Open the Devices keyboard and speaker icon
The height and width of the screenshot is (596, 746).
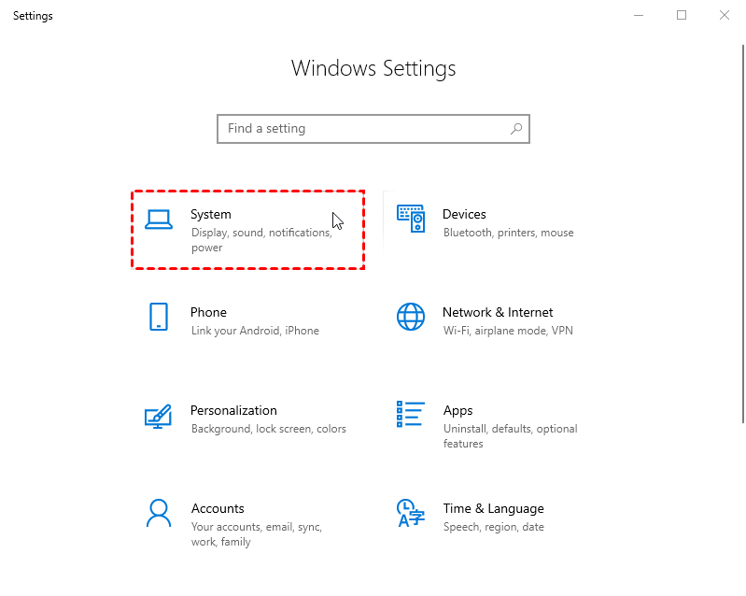(411, 220)
